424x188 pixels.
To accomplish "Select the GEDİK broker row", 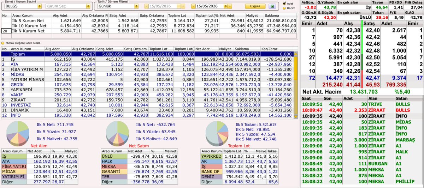I will (x=147, y=85).
